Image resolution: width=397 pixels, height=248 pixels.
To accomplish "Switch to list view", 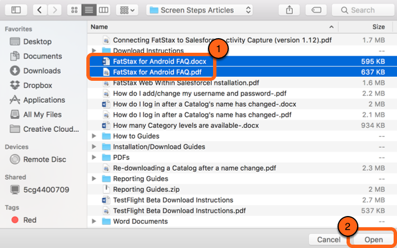I will point(89,10).
